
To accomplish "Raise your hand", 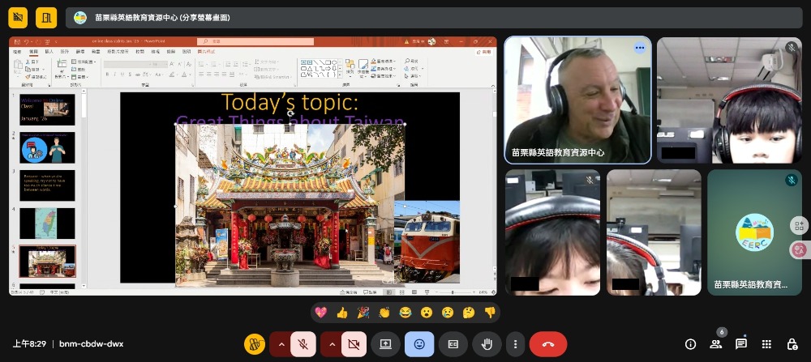I will tap(487, 344).
